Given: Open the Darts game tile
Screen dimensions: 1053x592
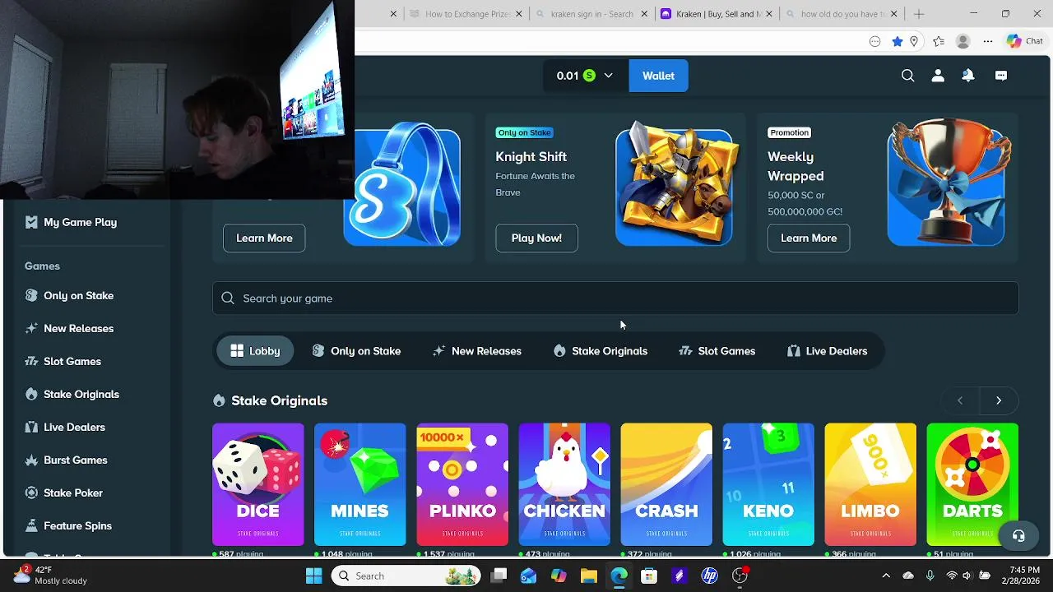Looking at the screenshot, I should click(x=972, y=484).
